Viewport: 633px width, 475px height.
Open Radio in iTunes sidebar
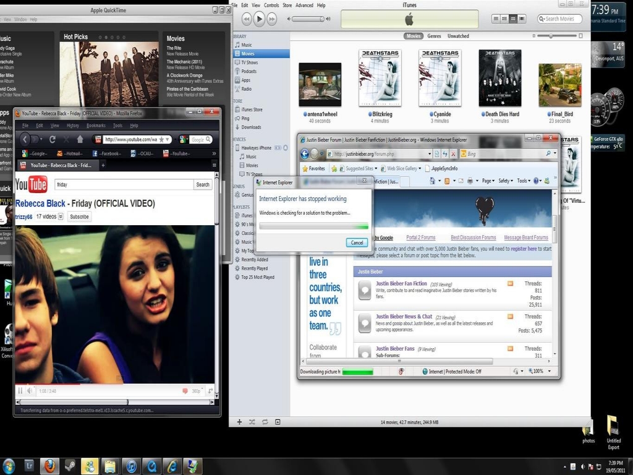(246, 89)
